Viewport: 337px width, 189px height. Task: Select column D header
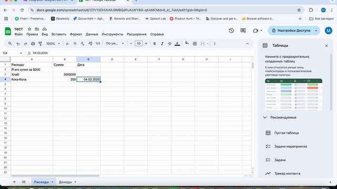(x=112, y=59)
